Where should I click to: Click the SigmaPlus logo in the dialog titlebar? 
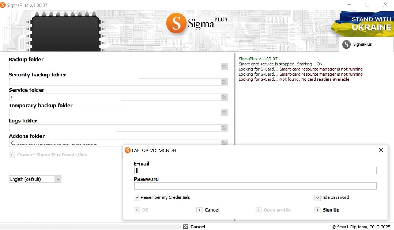(x=128, y=150)
